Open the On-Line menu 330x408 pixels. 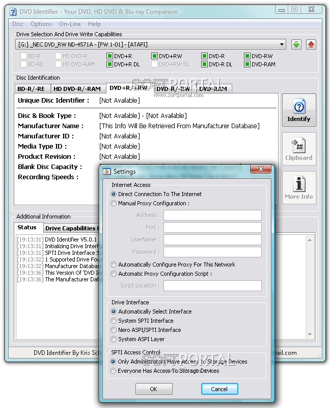coord(70,24)
